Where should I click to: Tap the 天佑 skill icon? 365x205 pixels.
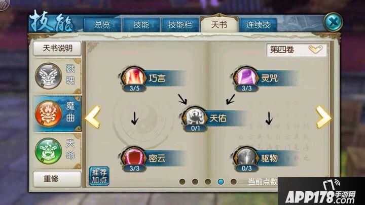coord(195,117)
